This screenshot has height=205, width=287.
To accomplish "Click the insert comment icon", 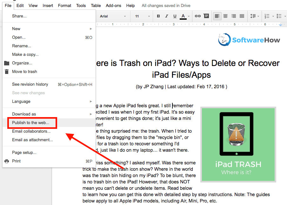I will coord(206,16).
